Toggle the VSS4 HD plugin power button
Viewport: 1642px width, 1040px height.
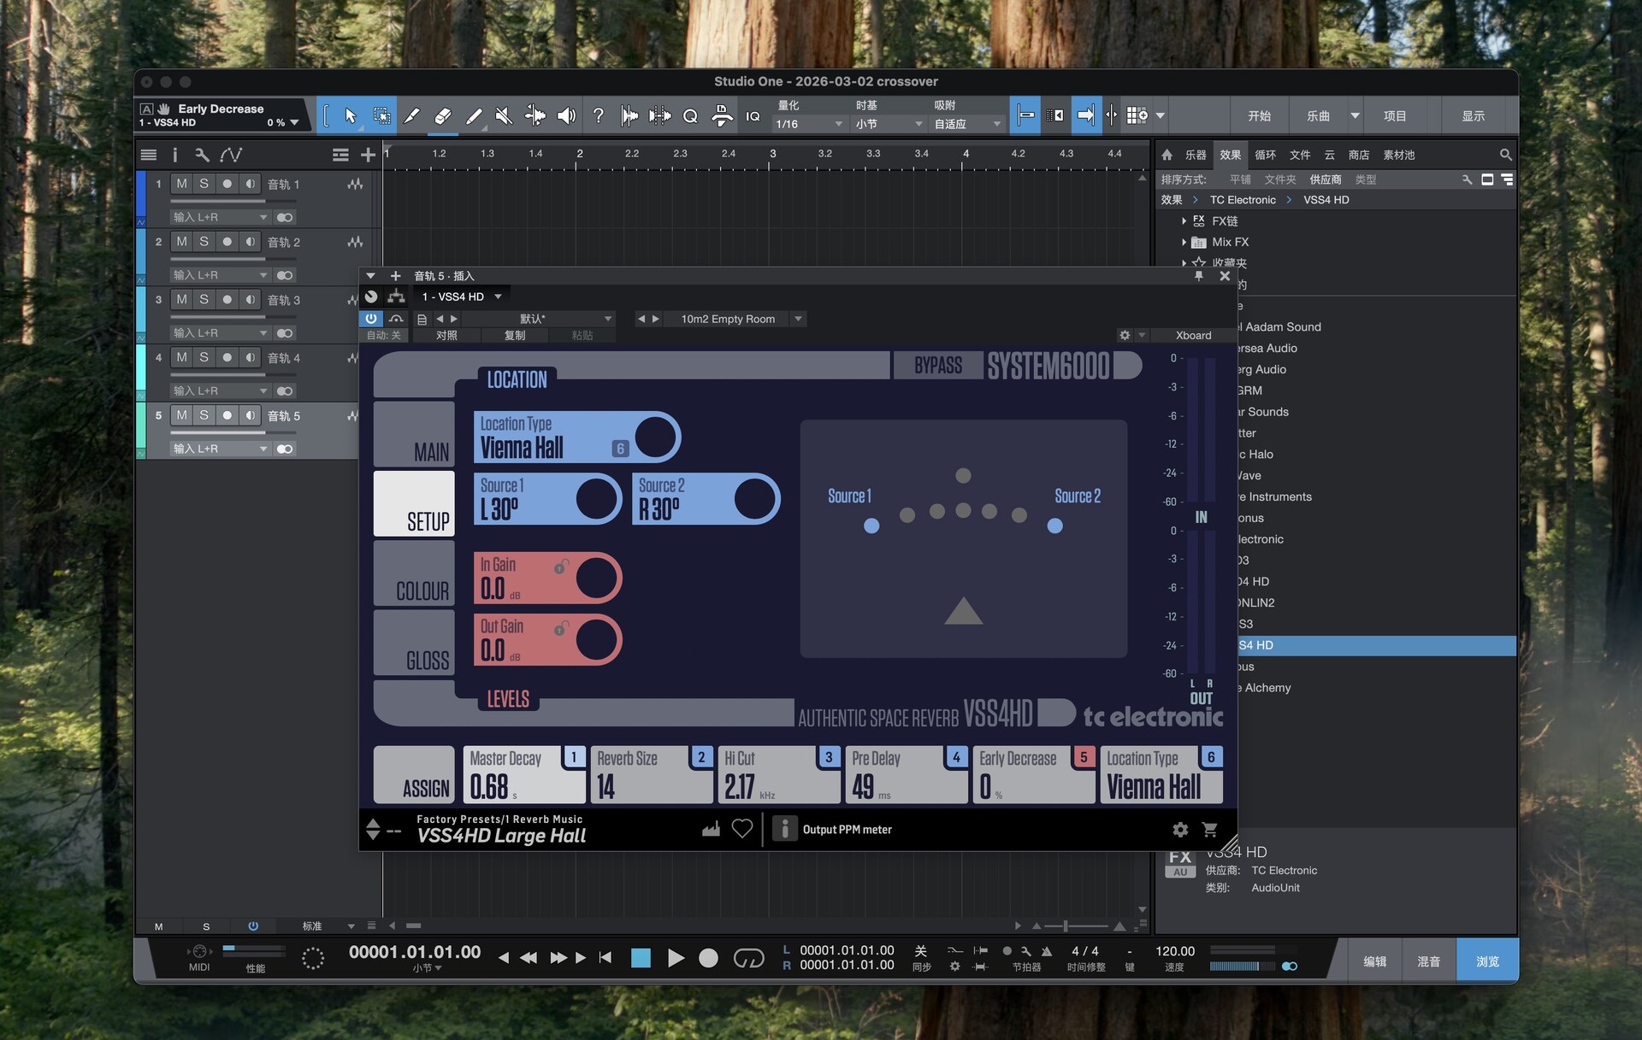pos(371,318)
